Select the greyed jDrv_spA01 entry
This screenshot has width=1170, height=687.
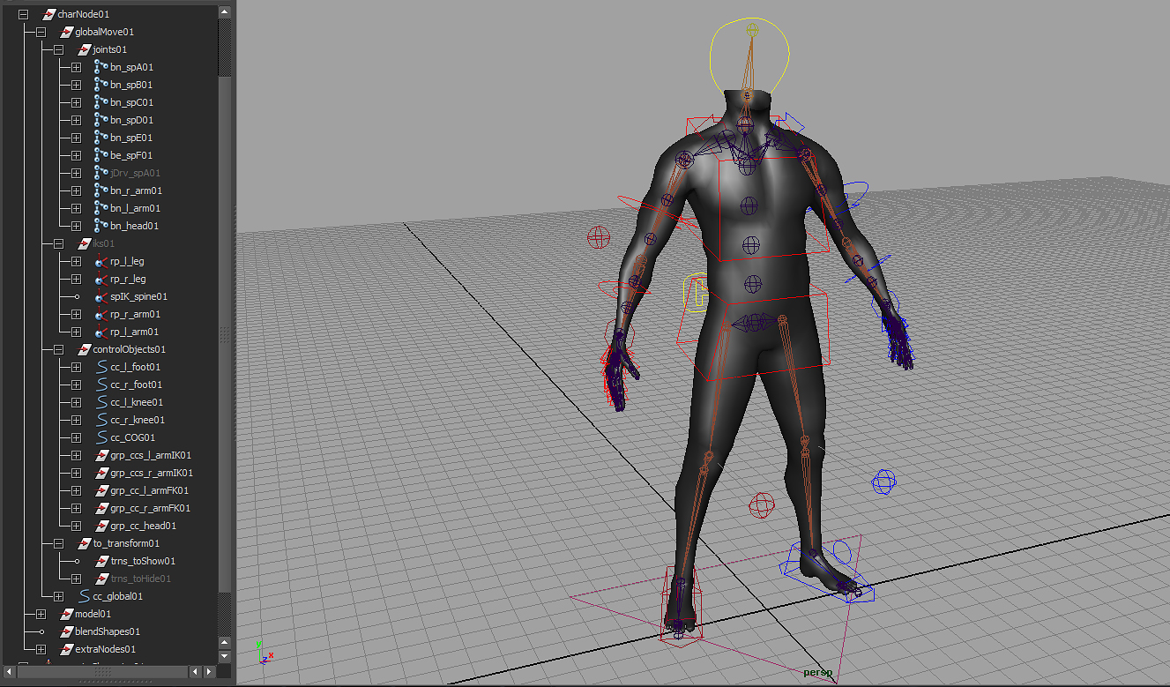point(136,173)
